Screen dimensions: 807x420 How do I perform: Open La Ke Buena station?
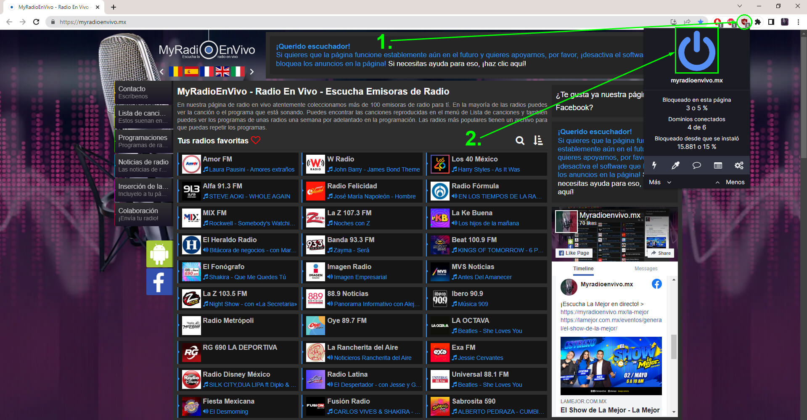(487, 218)
